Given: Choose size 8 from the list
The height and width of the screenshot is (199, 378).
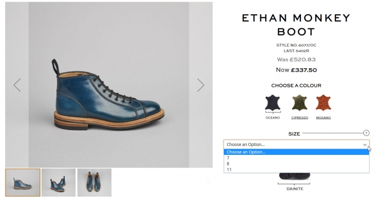Looking at the screenshot, I should (297, 163).
